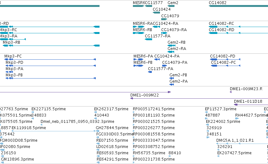268x164 pixels.
Task: Open transcript Mkp3-RB
Action: [x=11, y=42]
